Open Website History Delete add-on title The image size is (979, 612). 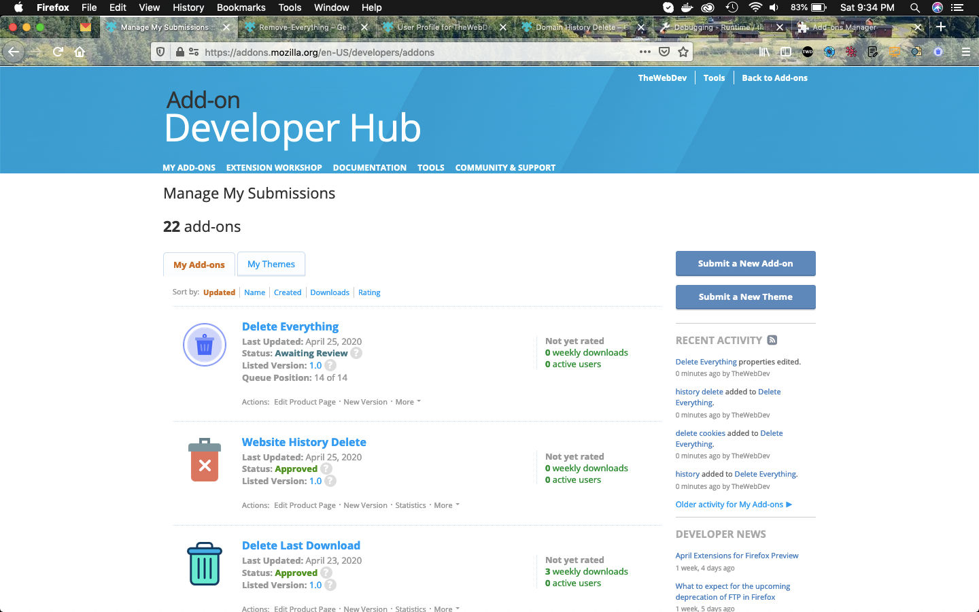click(x=304, y=442)
